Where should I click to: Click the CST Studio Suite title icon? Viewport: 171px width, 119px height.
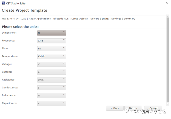tap(4, 3)
